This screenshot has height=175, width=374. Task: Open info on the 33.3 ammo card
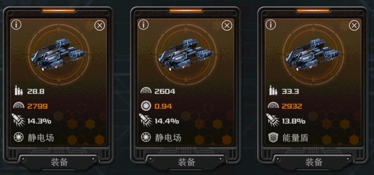pos(271,25)
